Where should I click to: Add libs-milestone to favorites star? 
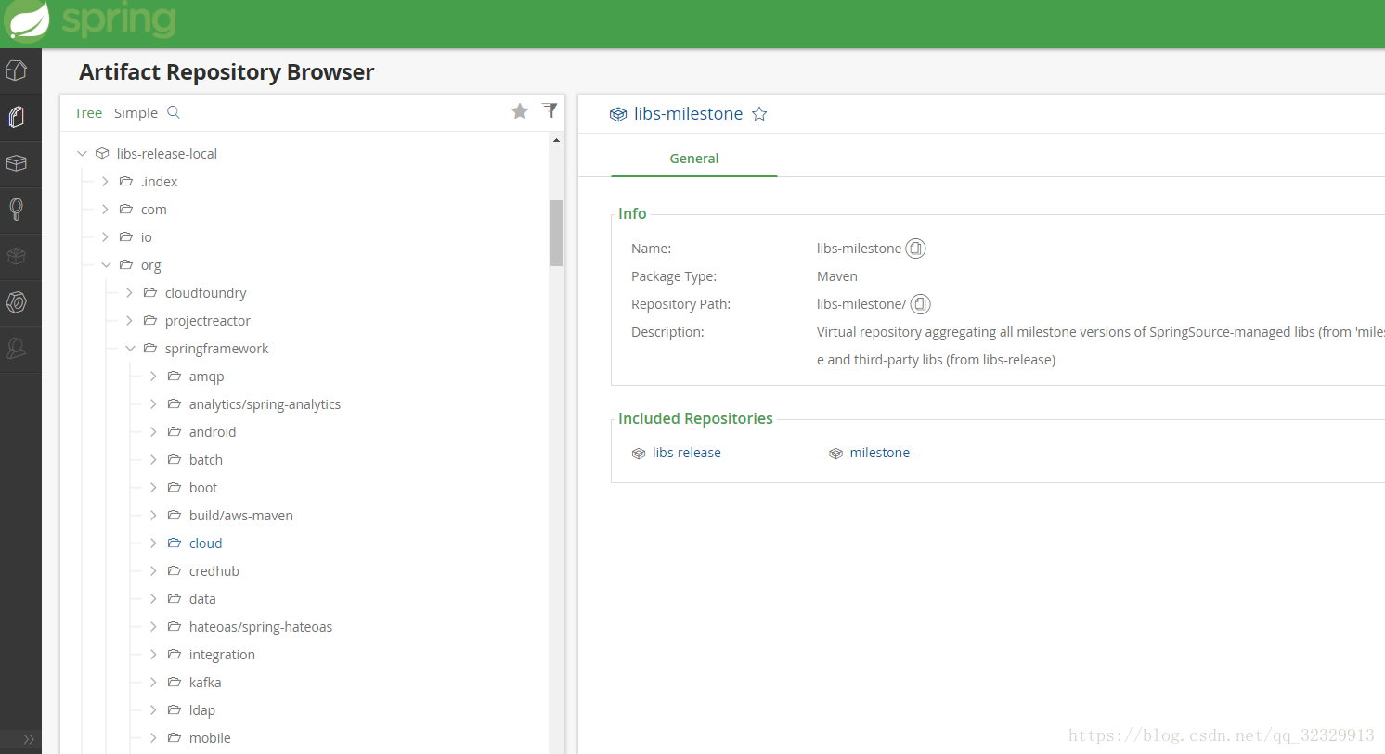pyautogui.click(x=759, y=114)
